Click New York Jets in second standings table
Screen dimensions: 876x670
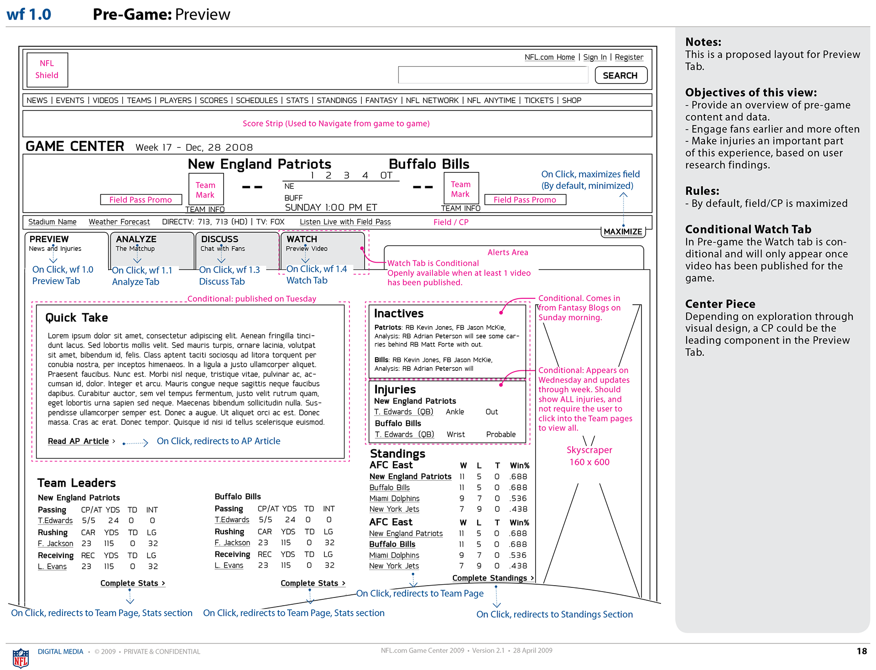tap(394, 566)
